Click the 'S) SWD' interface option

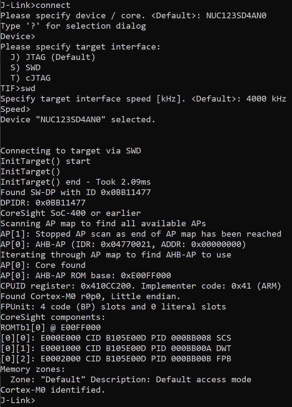point(25,68)
